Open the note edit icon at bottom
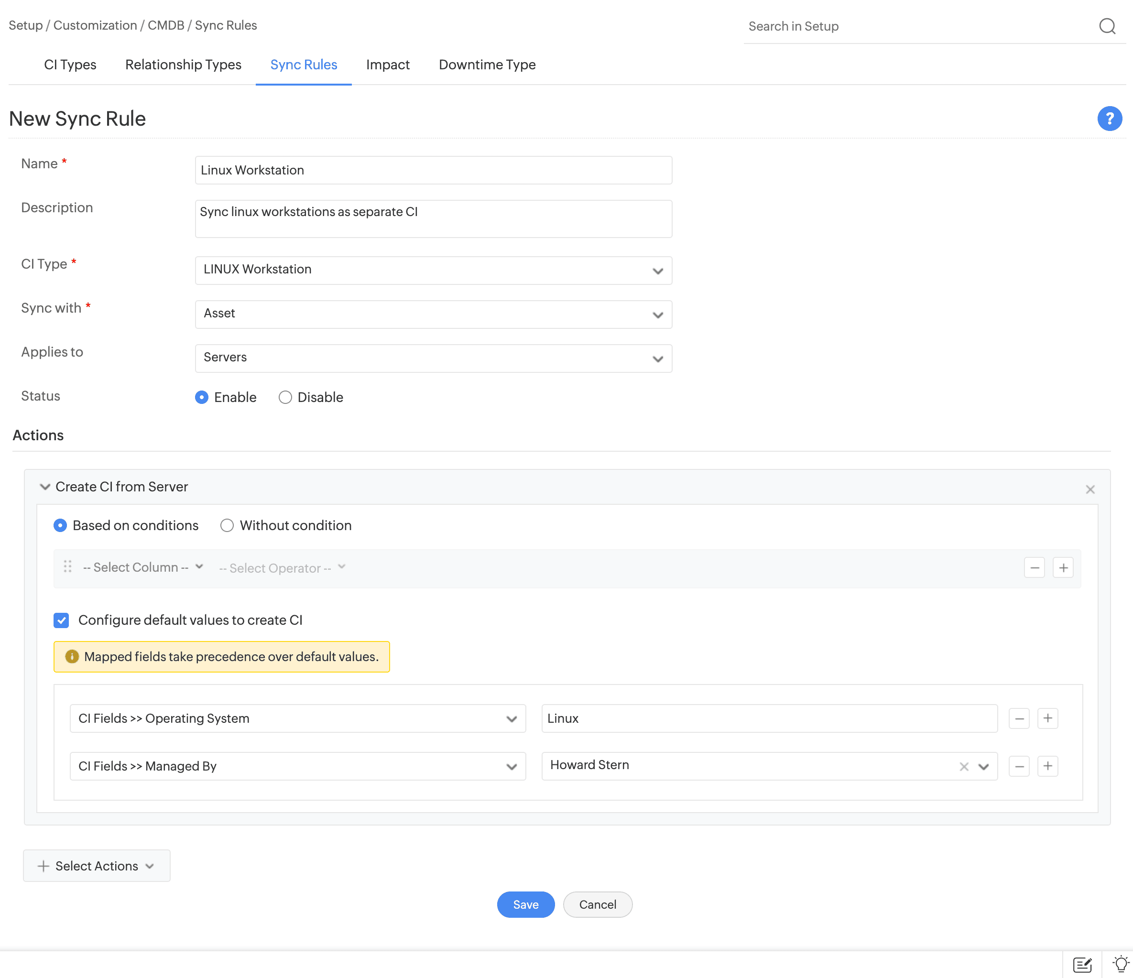The height and width of the screenshot is (978, 1133). [x=1082, y=964]
